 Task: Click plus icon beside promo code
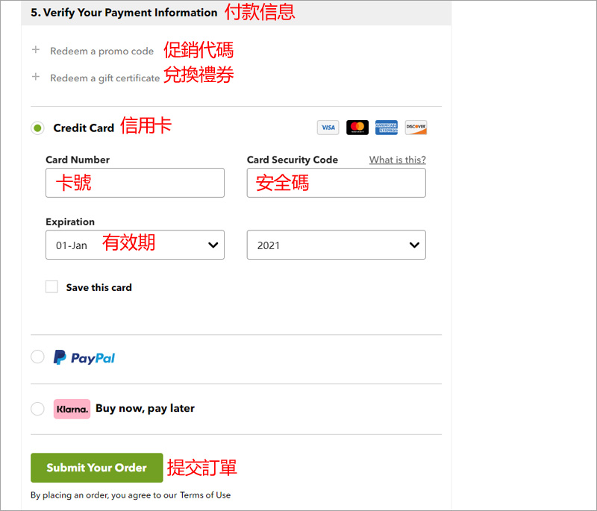pos(35,51)
